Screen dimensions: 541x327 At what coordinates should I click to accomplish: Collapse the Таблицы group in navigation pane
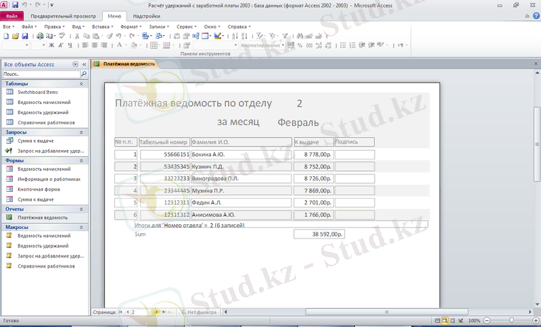81,83
